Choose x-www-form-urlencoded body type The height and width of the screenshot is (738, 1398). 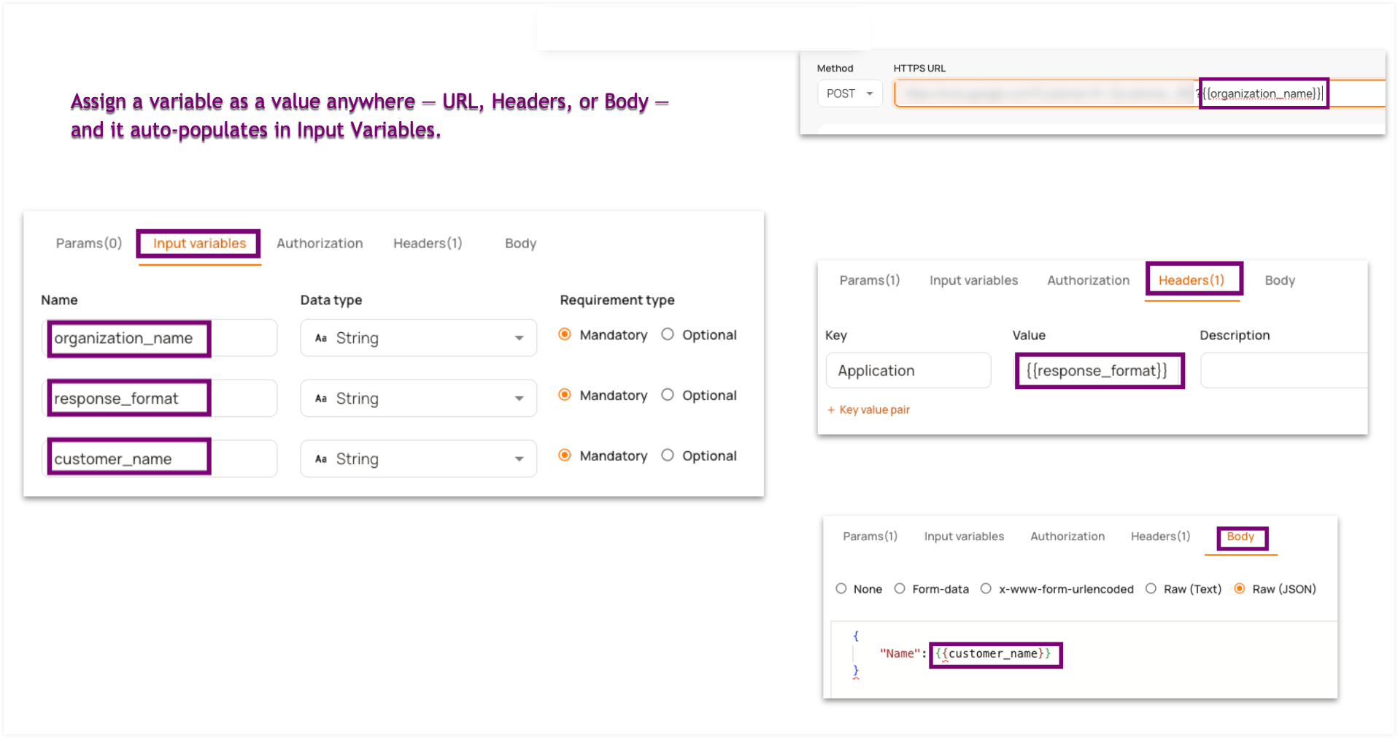986,588
